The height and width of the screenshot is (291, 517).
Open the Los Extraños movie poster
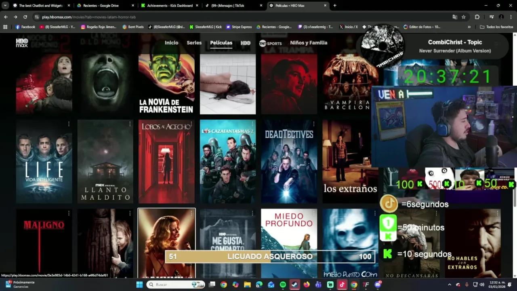pyautogui.click(x=351, y=161)
